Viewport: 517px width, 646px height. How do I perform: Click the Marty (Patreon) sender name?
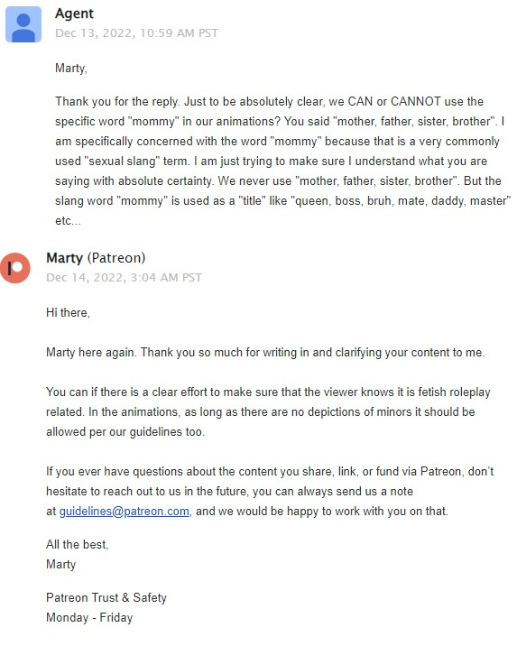coord(96,258)
